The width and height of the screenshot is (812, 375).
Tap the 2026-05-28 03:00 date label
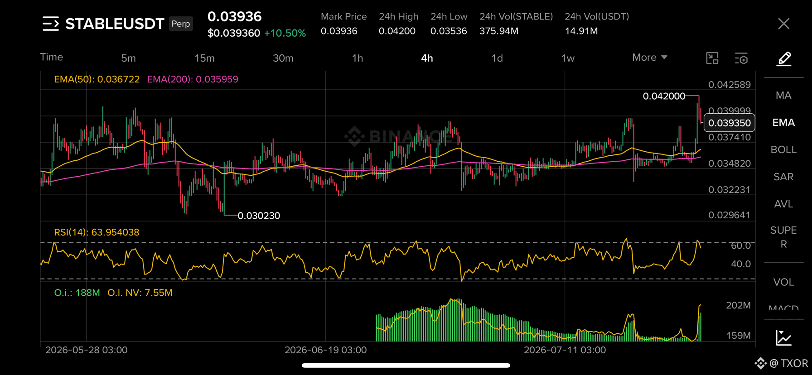point(86,350)
